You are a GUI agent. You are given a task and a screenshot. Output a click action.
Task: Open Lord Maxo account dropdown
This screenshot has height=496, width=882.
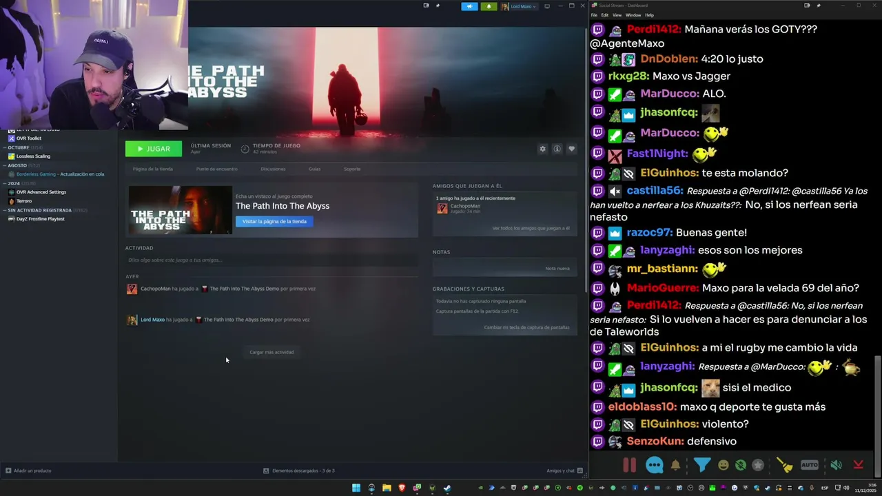519,6
